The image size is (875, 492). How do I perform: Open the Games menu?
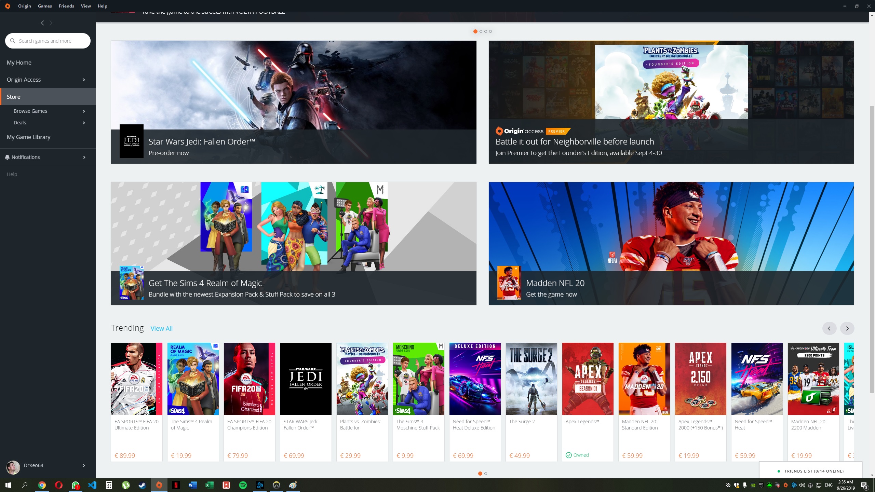(45, 6)
